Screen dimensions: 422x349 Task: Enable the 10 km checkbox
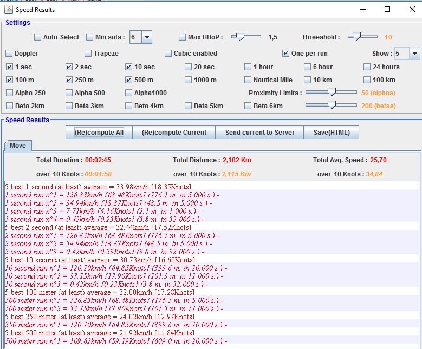[x=307, y=80]
